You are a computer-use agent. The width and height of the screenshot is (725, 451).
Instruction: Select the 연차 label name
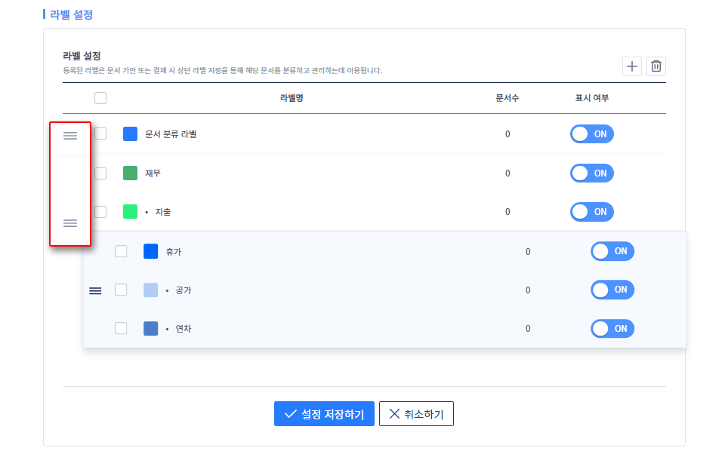183,329
